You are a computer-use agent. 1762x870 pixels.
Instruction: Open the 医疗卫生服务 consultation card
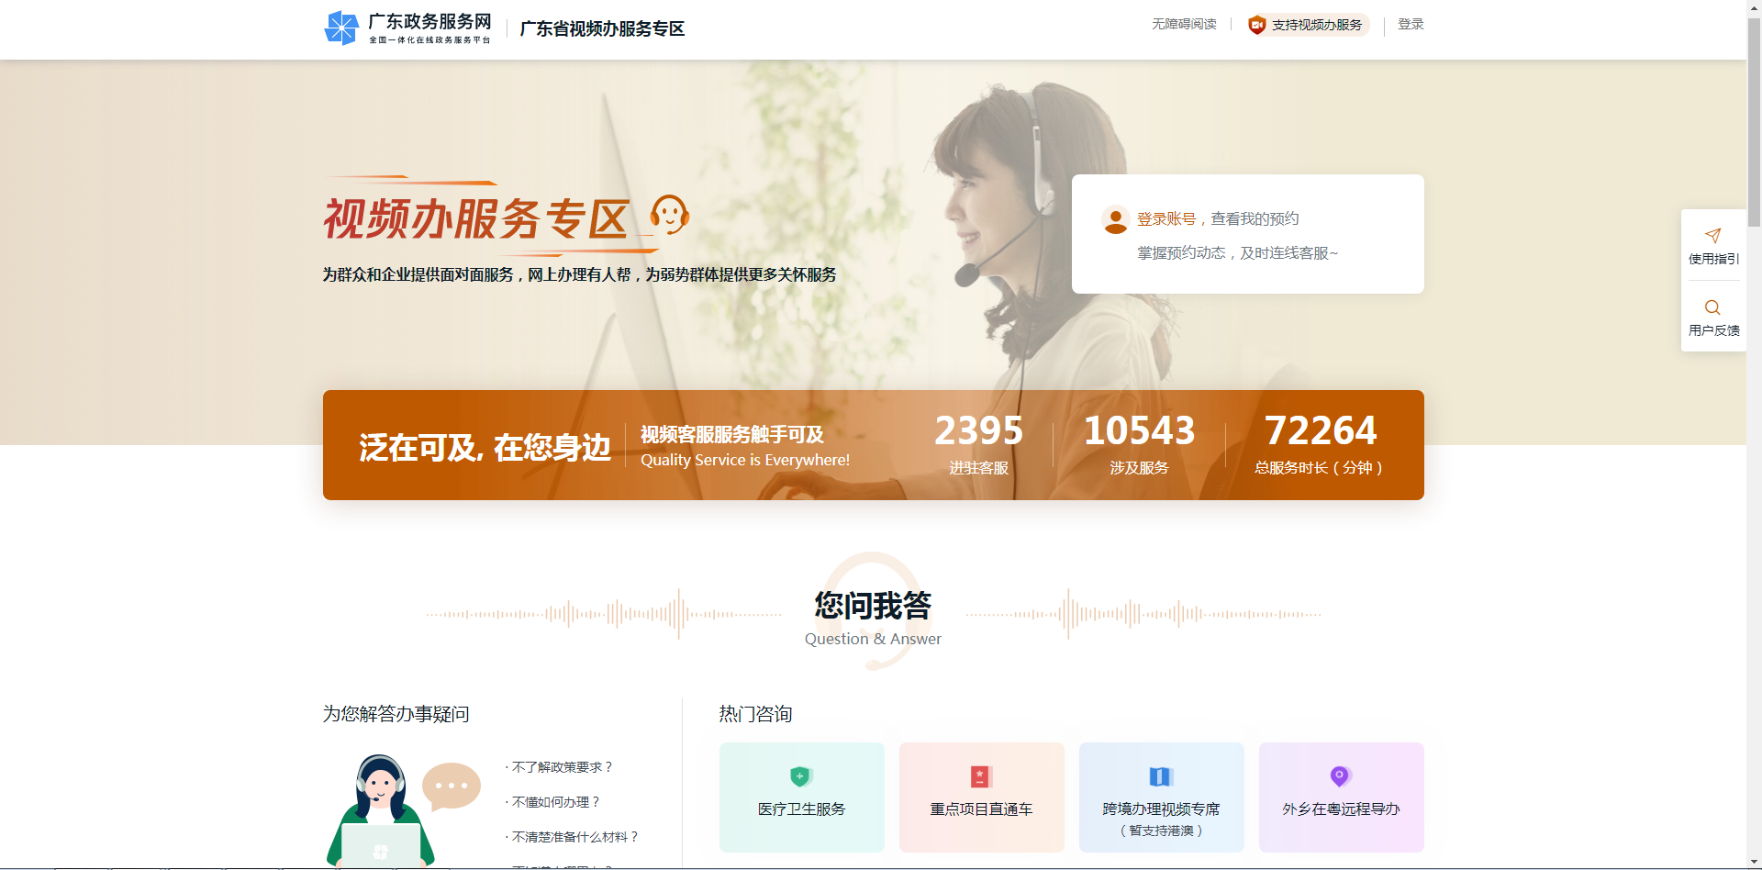coord(800,797)
